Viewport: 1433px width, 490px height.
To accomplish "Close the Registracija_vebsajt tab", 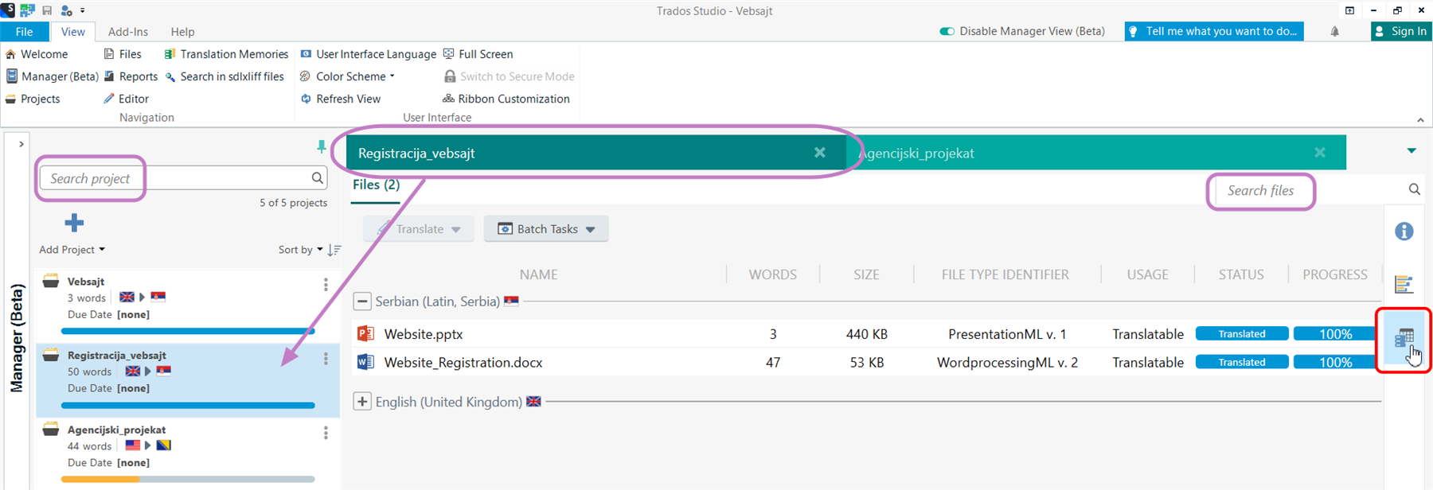I will click(x=820, y=153).
